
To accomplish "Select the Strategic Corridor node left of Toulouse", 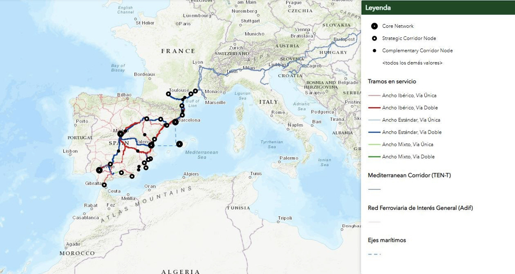I will [x=168, y=94].
